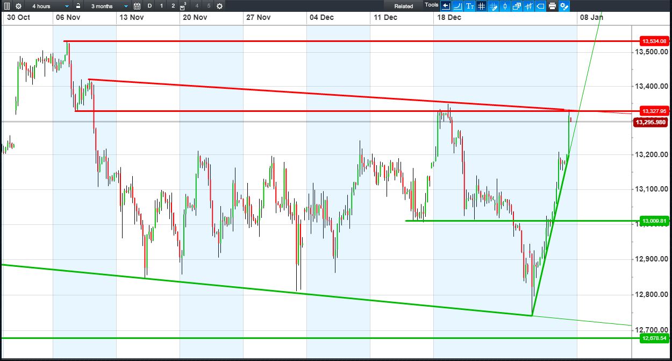This screenshot has height=361, width=672.
Task: Open the Related menu
Action: (x=403, y=6)
